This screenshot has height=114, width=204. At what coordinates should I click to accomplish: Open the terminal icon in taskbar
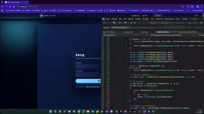click(154, 111)
